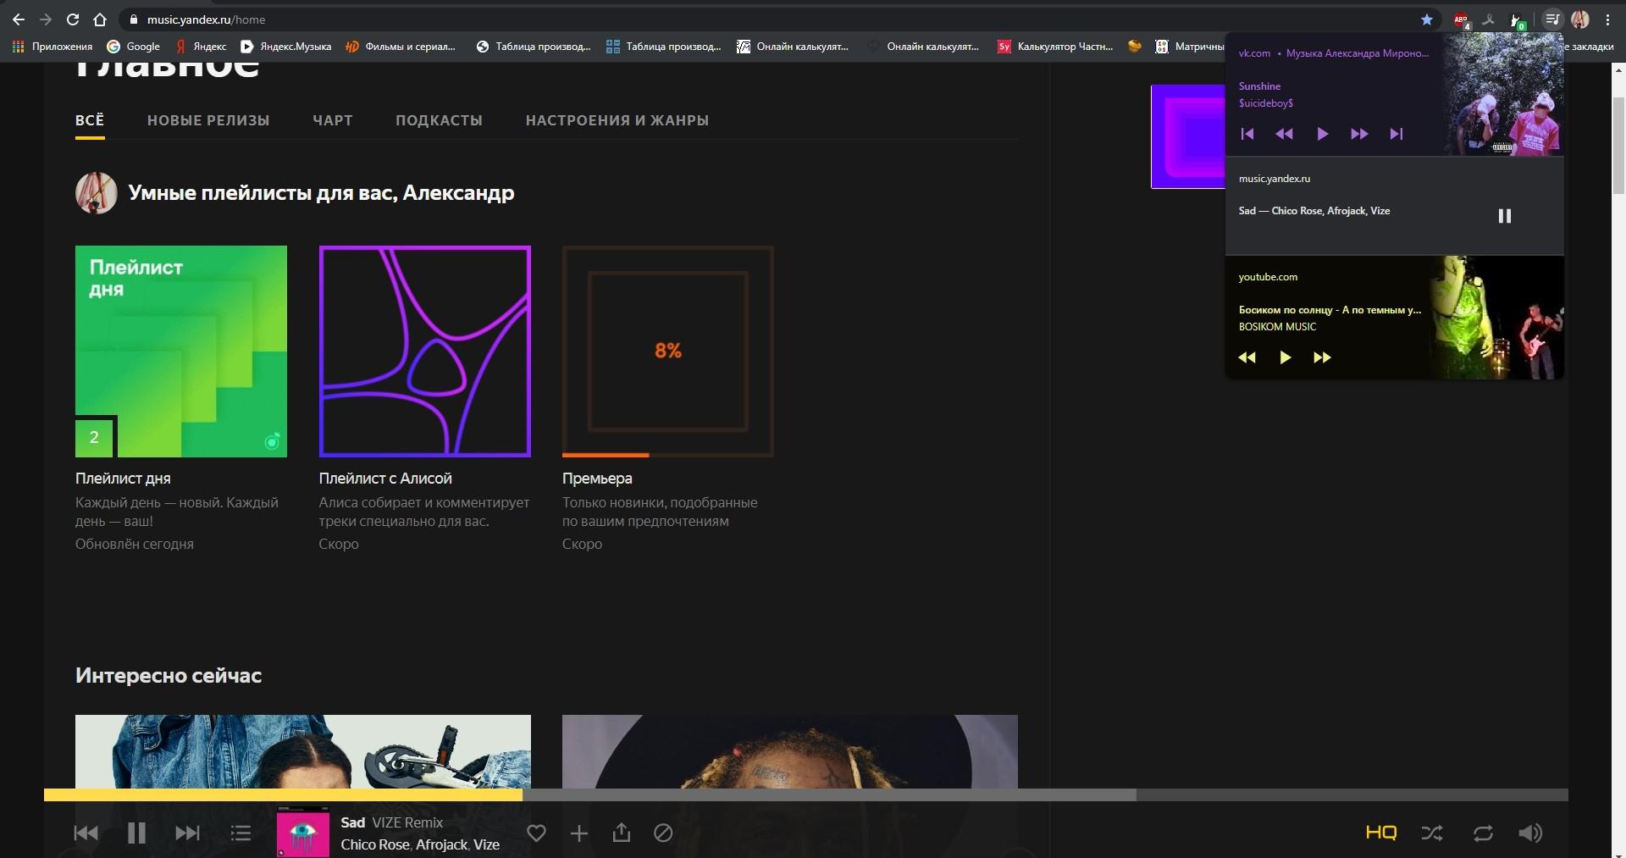The width and height of the screenshot is (1626, 858).
Task: Mute the volume speaker icon
Action: point(1530,833)
